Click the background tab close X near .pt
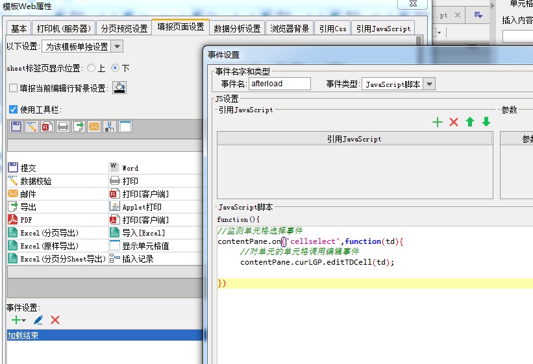Image resolution: width=533 pixels, height=364 pixels. click(x=458, y=15)
